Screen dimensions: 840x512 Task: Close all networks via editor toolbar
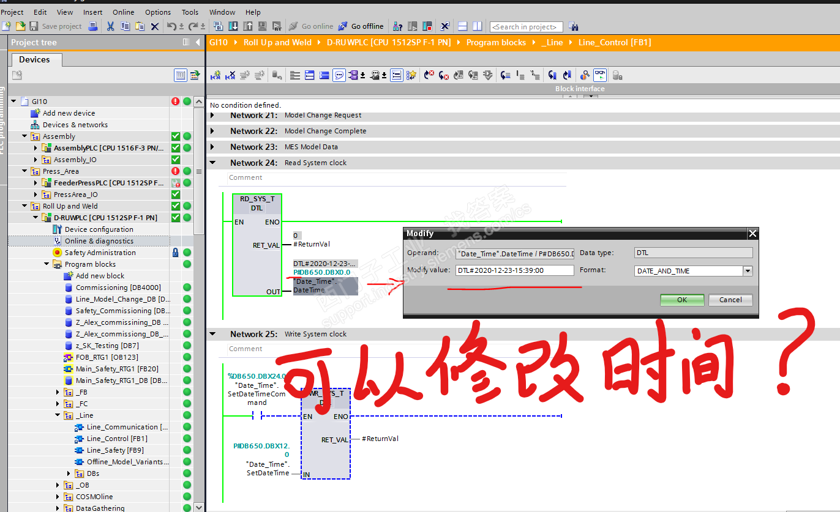pyautogui.click(x=324, y=75)
